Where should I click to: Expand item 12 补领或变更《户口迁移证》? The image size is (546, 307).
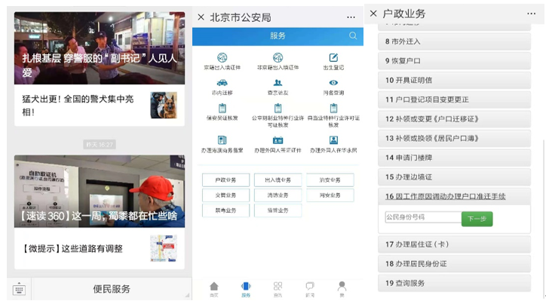[454, 119]
